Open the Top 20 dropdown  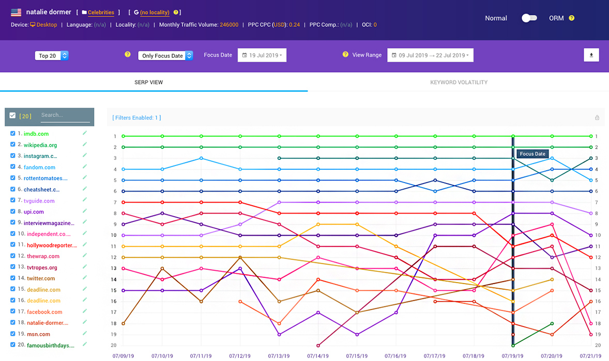[x=52, y=56]
